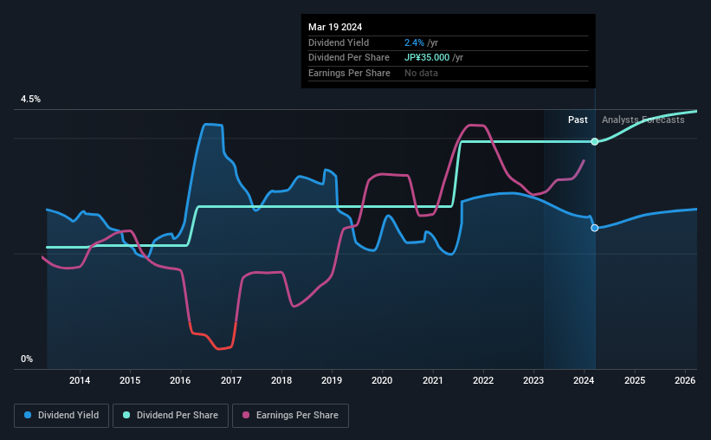The height and width of the screenshot is (440, 711).
Task: Toggle the Dividend Per Share legend series
Action: [x=171, y=416]
